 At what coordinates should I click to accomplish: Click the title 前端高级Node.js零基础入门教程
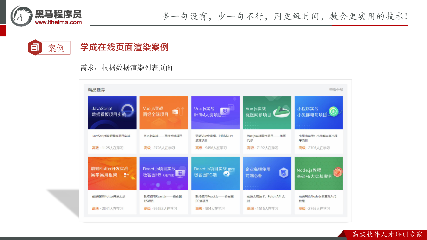click(x=317, y=199)
